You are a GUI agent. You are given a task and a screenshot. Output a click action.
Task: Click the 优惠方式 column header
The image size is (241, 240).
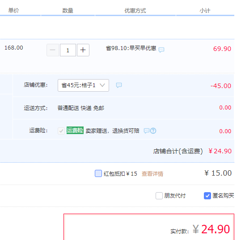click(x=135, y=11)
